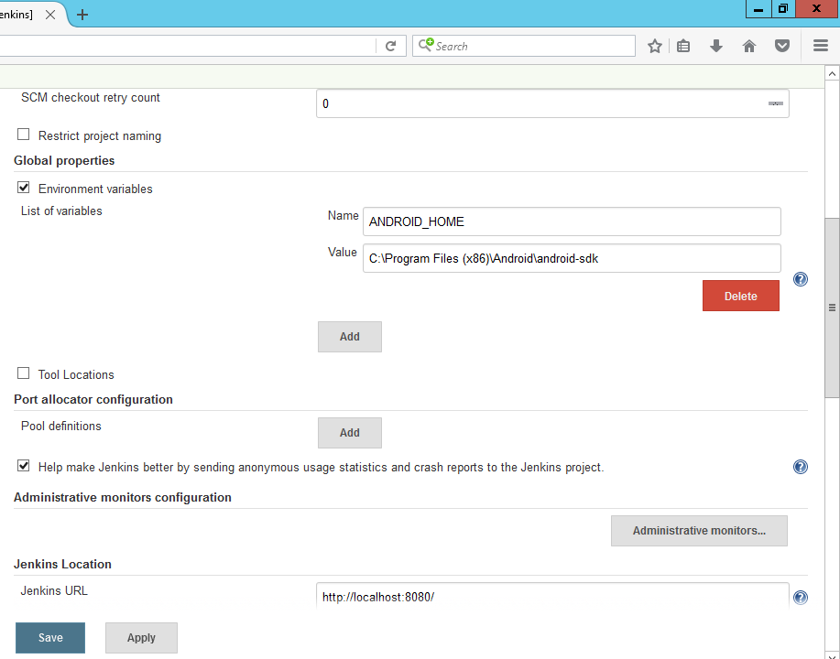The height and width of the screenshot is (659, 840).
Task: Open the bookmarks list icon
Action: [683, 46]
